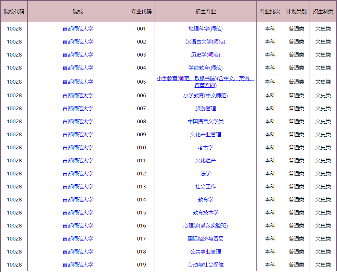Click 首都师范大学 link in row 001

[x=78, y=29]
